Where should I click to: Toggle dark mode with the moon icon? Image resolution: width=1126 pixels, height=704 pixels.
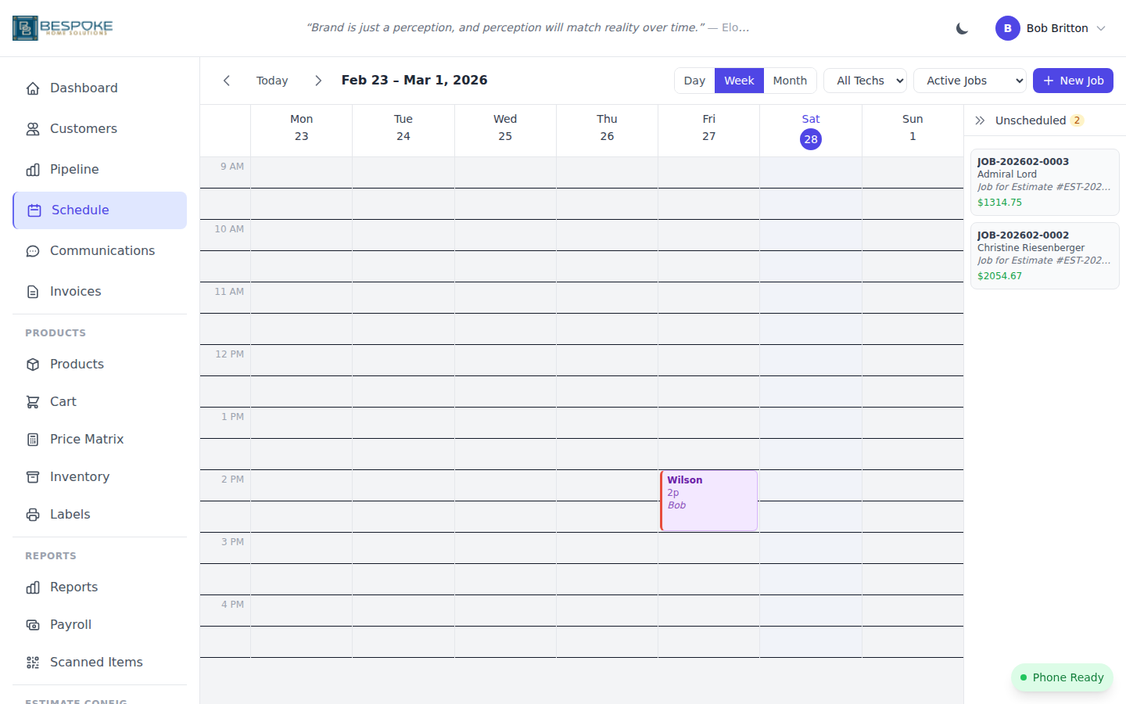[961, 27]
